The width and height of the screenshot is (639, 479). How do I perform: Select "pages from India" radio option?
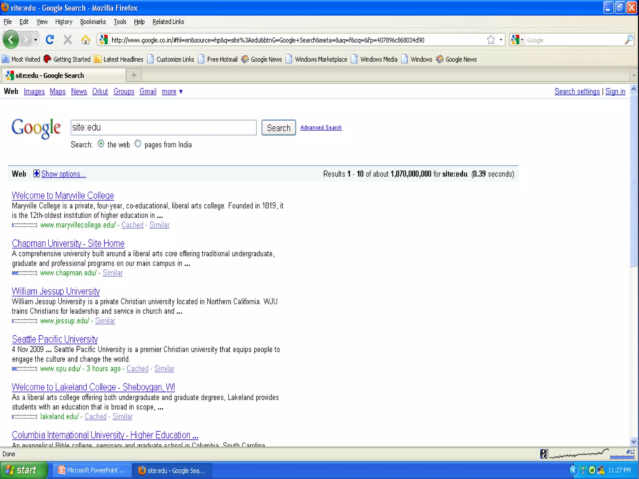point(138,144)
